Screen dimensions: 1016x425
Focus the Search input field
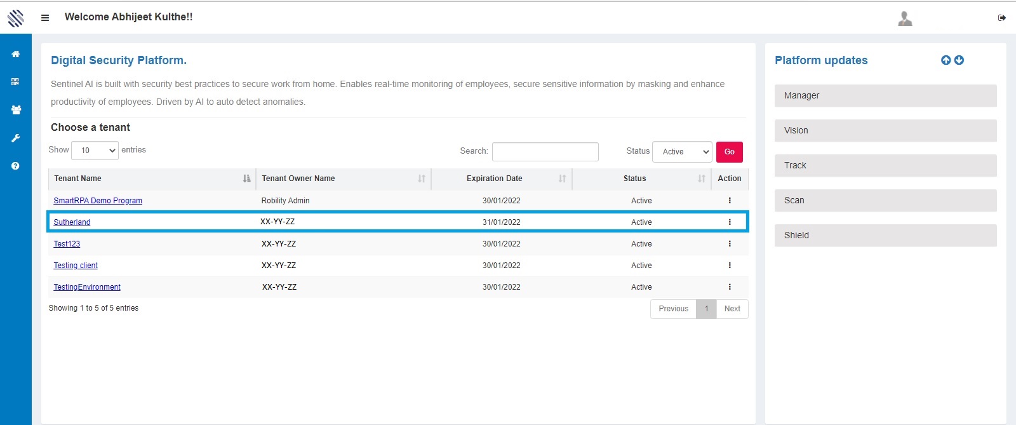click(x=545, y=152)
